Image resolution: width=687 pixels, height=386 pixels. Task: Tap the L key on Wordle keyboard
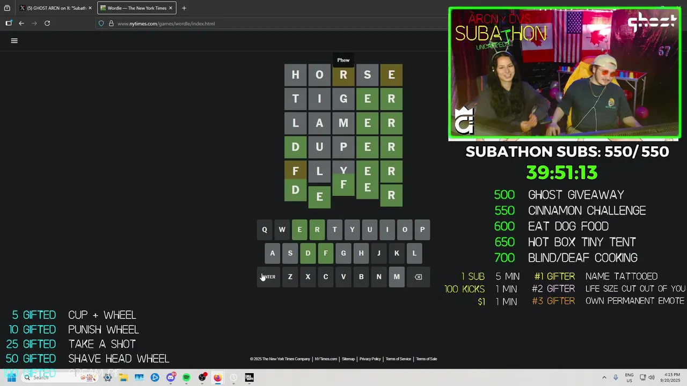[414, 253]
